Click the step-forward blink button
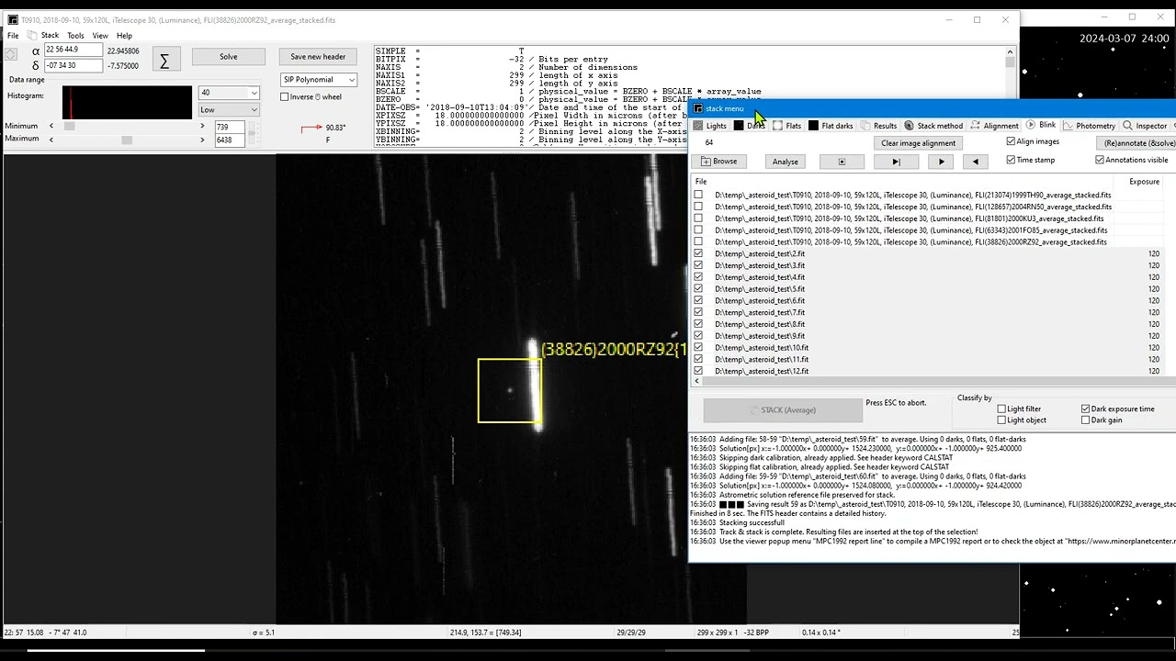1176x661 pixels. click(896, 162)
